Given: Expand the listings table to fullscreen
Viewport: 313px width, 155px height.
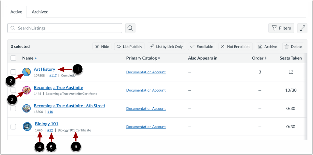Looking at the screenshot, I should pyautogui.click(x=302, y=28).
